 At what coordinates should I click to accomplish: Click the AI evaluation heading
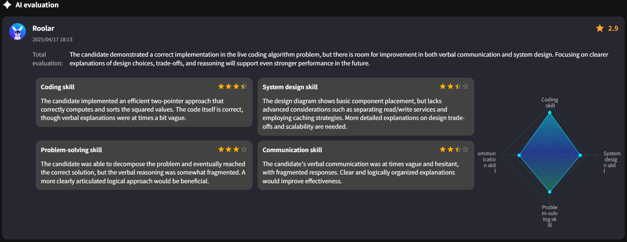(x=37, y=5)
